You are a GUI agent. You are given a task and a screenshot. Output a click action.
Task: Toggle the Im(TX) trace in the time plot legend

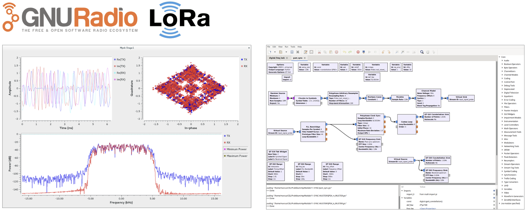pos(120,66)
